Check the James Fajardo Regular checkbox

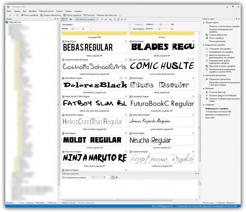193,115
